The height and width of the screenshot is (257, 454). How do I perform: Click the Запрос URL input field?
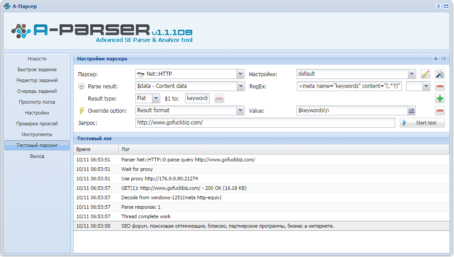(x=265, y=123)
